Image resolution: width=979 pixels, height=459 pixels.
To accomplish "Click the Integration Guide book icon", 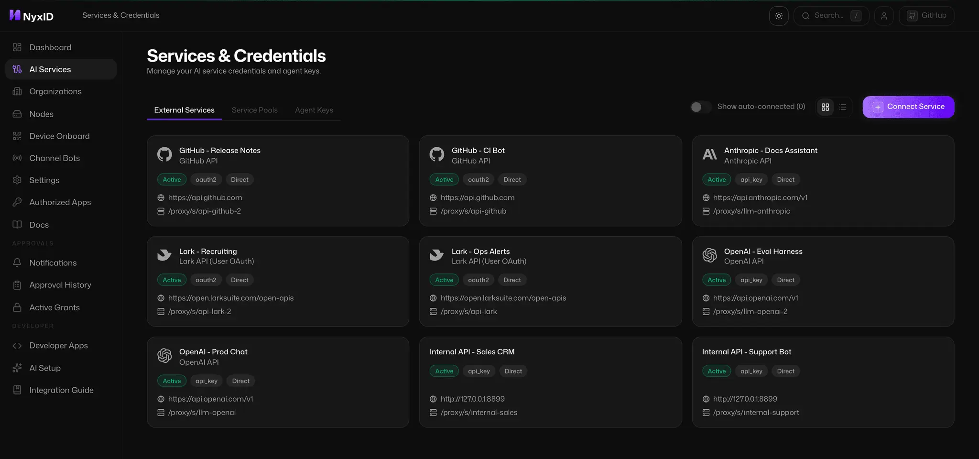I will coord(17,390).
